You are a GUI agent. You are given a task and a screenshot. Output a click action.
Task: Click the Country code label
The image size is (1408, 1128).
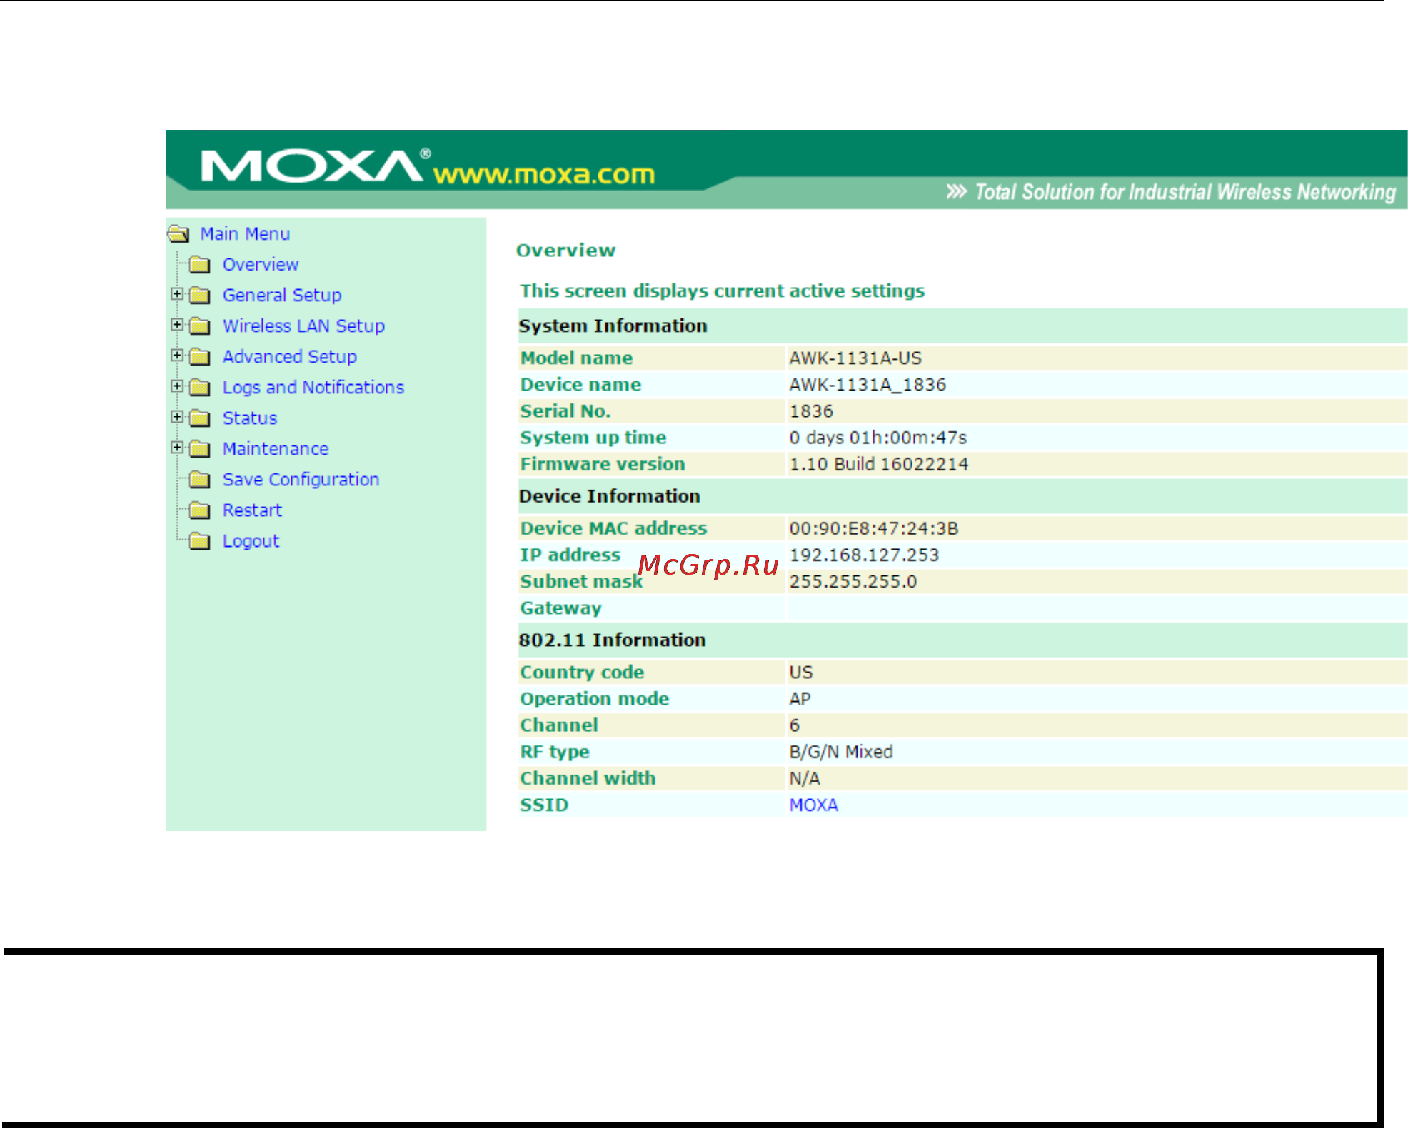[x=582, y=673]
